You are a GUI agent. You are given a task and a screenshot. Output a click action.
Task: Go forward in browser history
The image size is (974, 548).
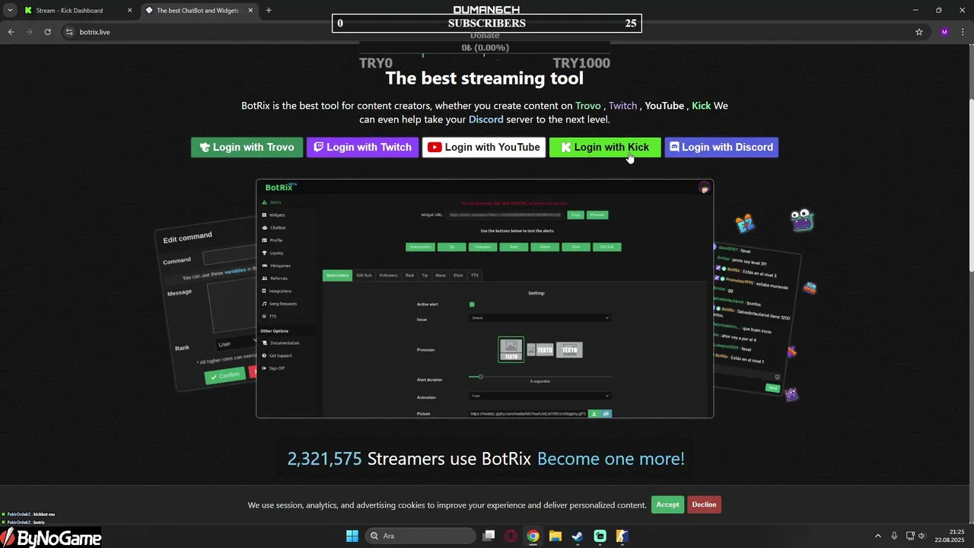click(x=29, y=32)
